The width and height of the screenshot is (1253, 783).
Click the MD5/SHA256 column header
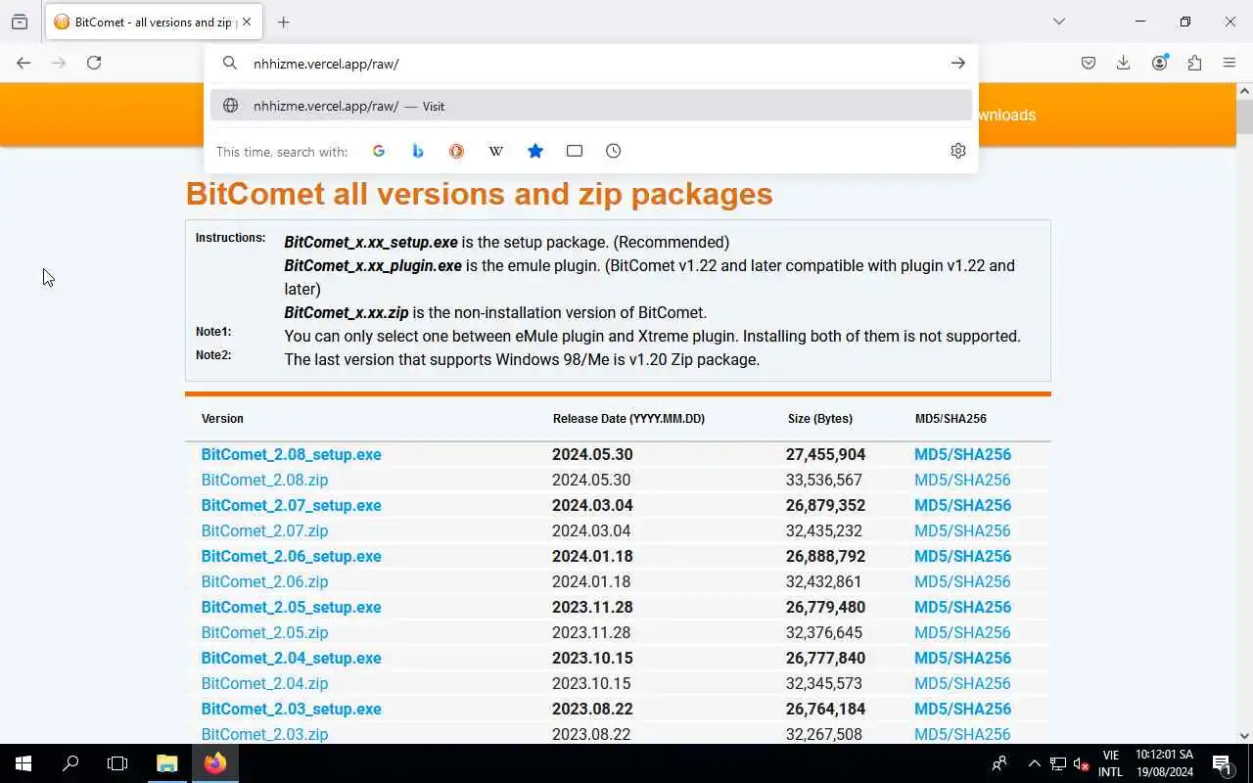[951, 418]
